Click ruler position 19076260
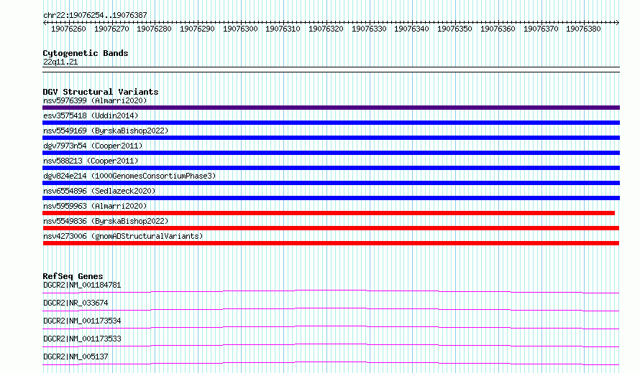The image size is (640, 373). pyautogui.click(x=68, y=29)
